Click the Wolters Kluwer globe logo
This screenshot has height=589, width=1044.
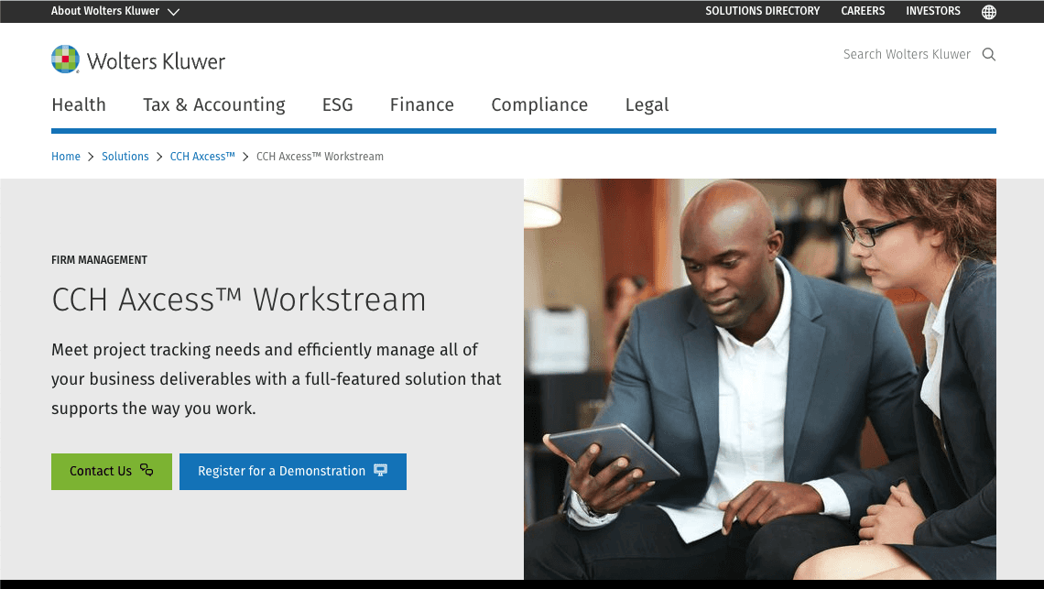tap(65, 60)
